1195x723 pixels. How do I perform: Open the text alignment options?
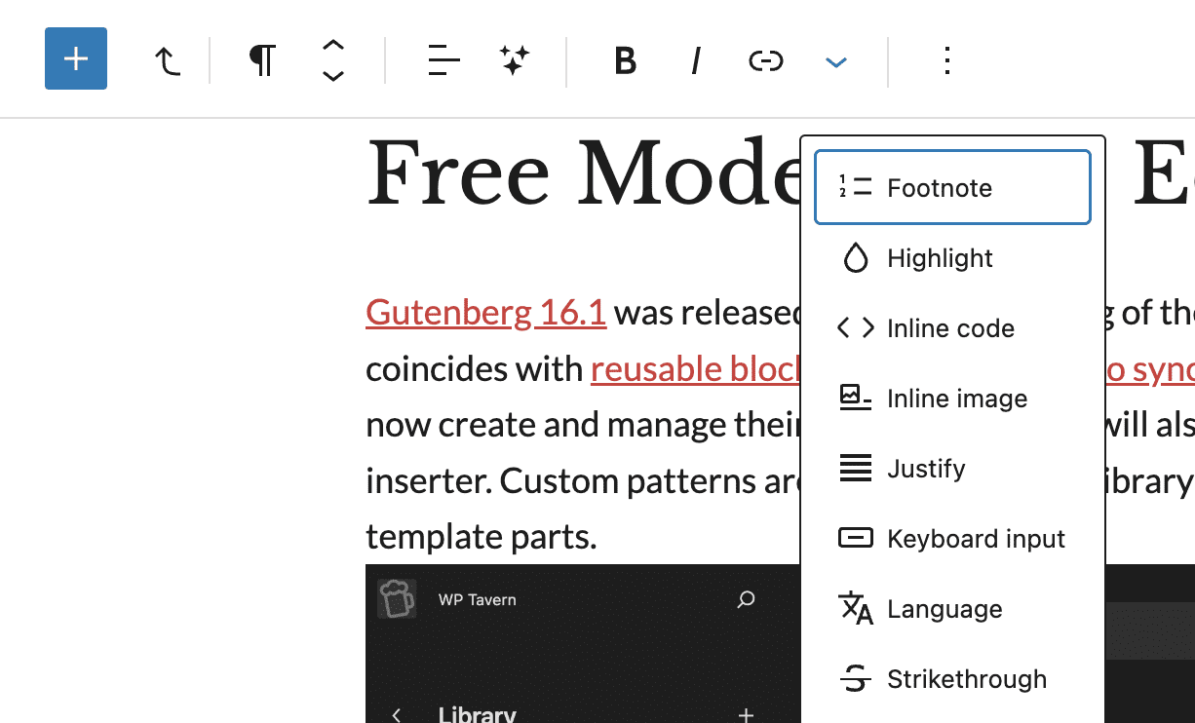[443, 61]
